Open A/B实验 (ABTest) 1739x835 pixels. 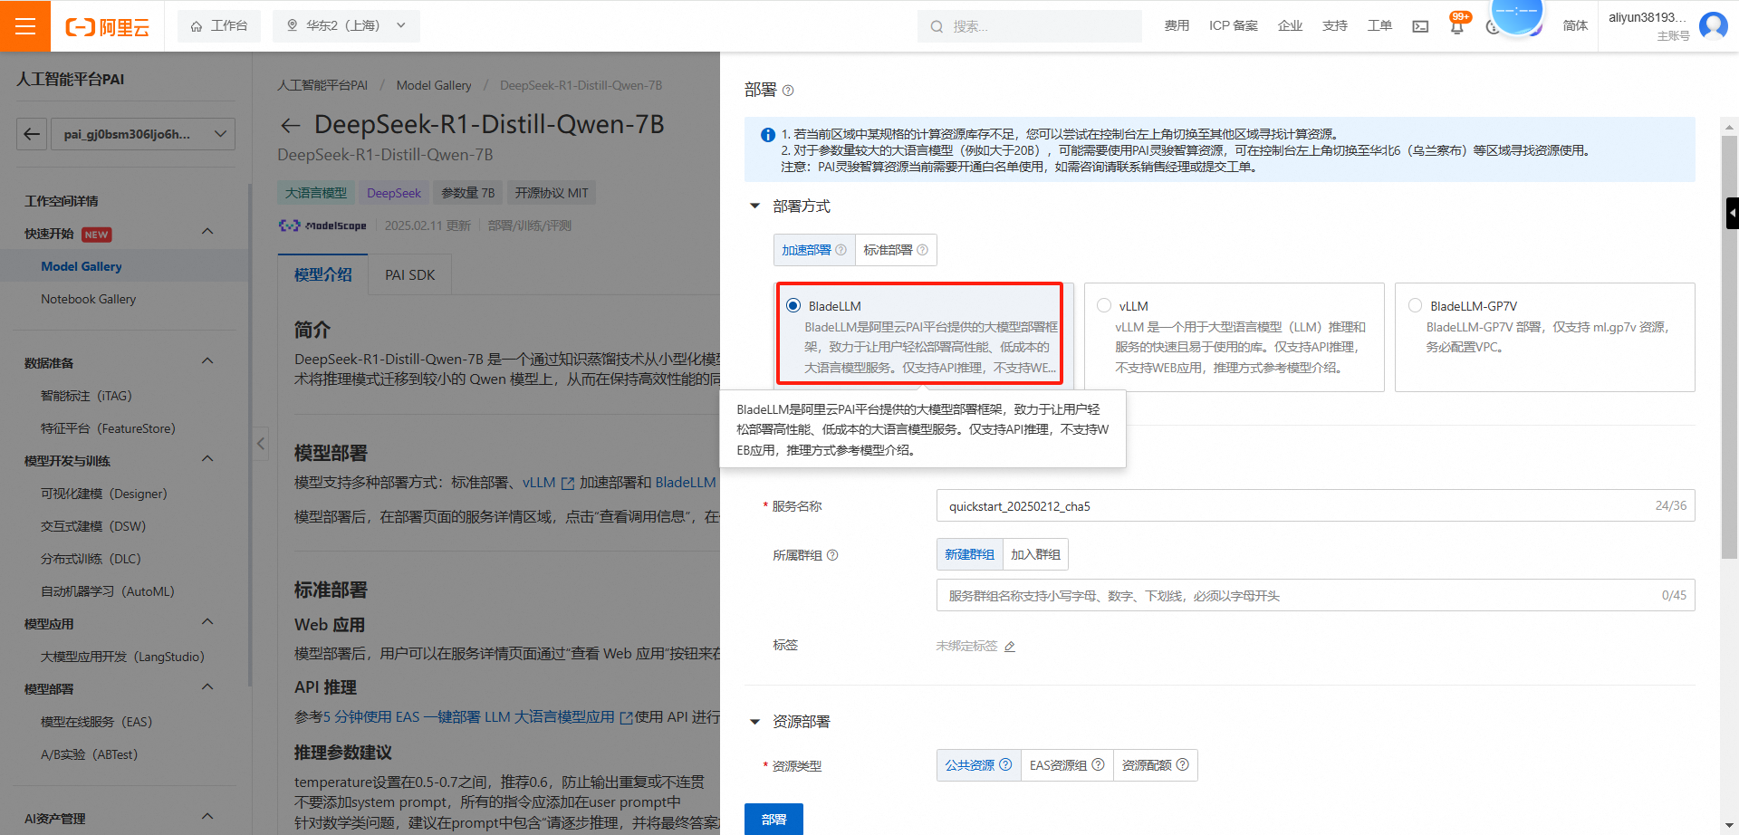89,754
